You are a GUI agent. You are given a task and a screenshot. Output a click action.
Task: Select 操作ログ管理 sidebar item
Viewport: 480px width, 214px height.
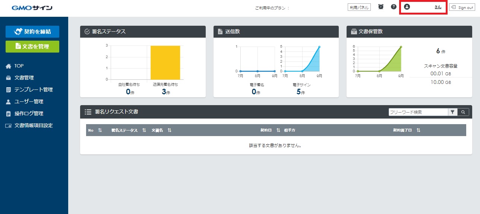click(x=29, y=114)
